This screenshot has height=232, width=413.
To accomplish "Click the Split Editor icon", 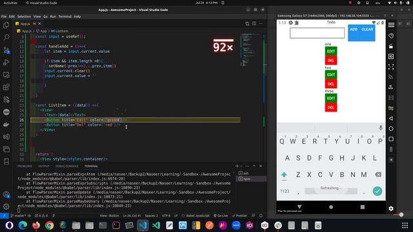I will pos(254,23).
